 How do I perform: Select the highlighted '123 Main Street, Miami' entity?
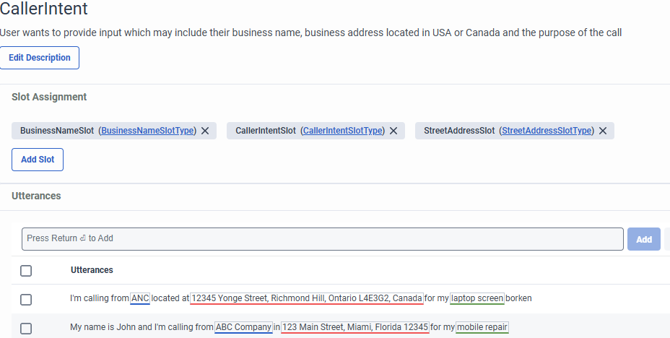point(355,327)
